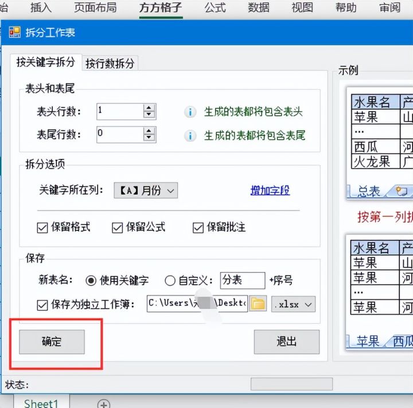Open 公式 ribbon tab
The height and width of the screenshot is (408, 413).
coord(215,7)
